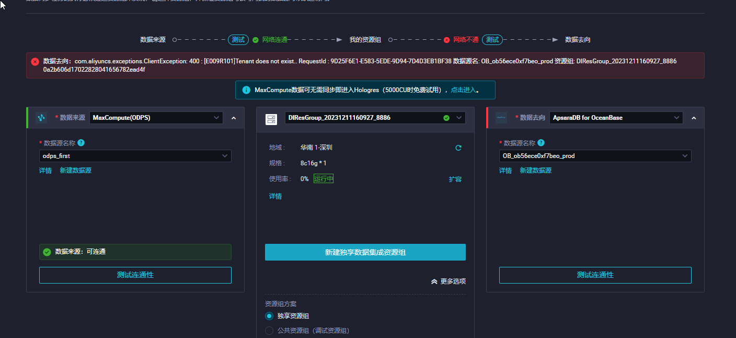Click the 测试 button after 网络不通 in the flow
The height and width of the screenshot is (338, 736).
[492, 40]
